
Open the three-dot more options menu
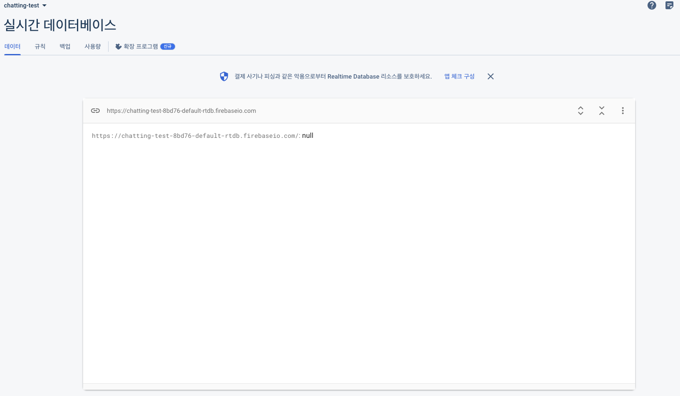click(x=623, y=111)
